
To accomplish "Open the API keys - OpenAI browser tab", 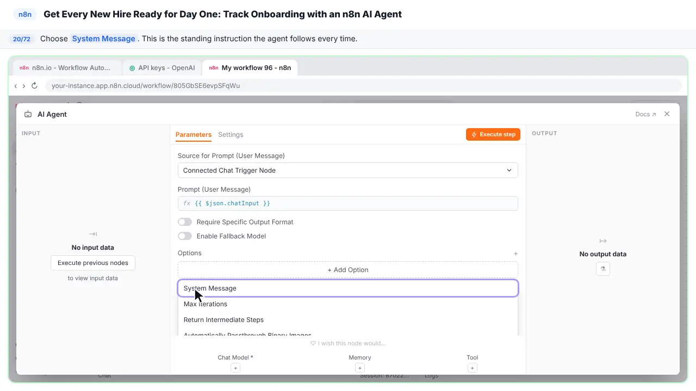I will [x=163, y=68].
